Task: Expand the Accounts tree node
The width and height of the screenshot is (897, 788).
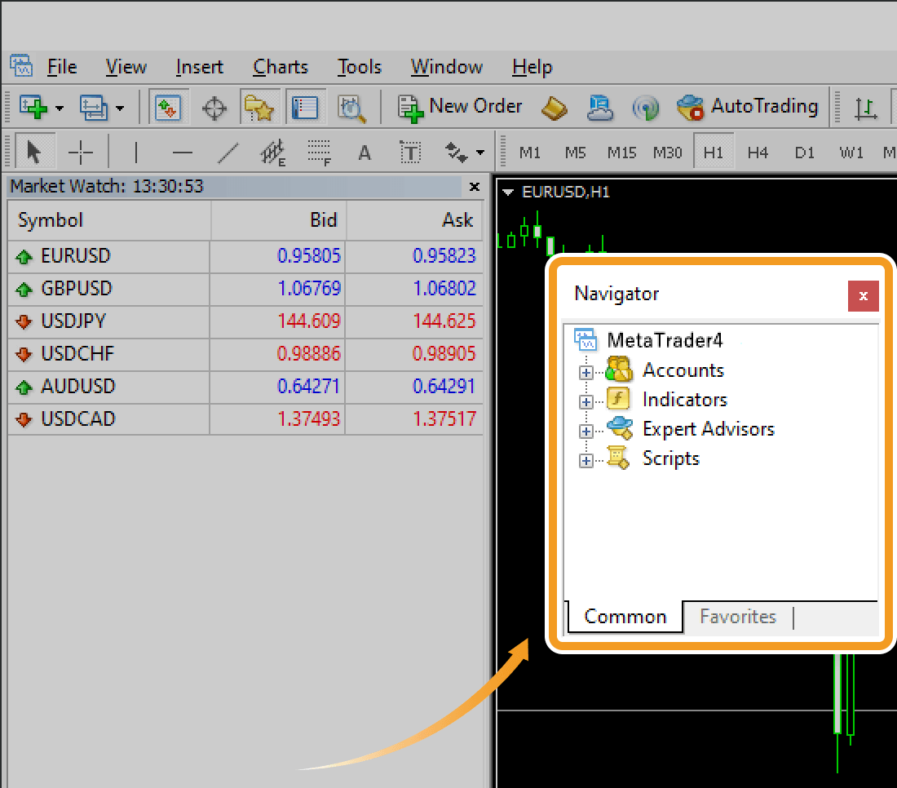Action: (585, 373)
